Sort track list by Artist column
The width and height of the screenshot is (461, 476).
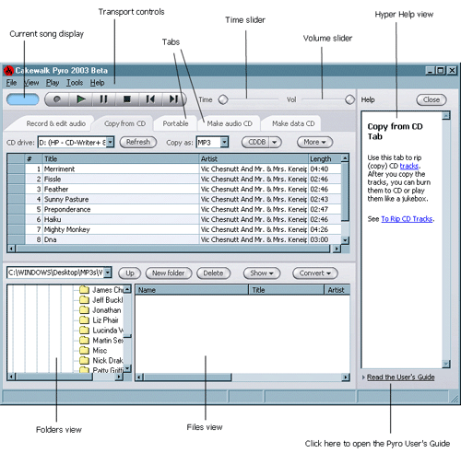254,158
